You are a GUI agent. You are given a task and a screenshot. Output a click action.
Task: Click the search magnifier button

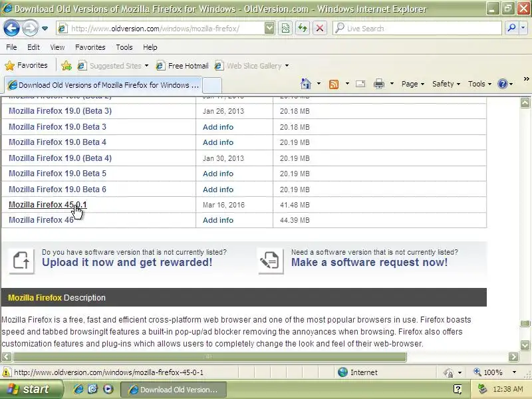(511, 28)
